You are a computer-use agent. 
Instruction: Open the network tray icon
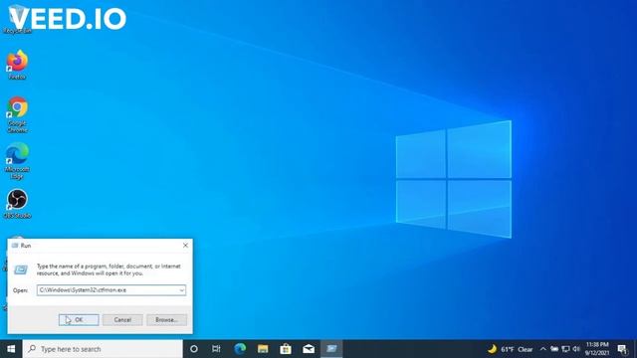click(565, 349)
